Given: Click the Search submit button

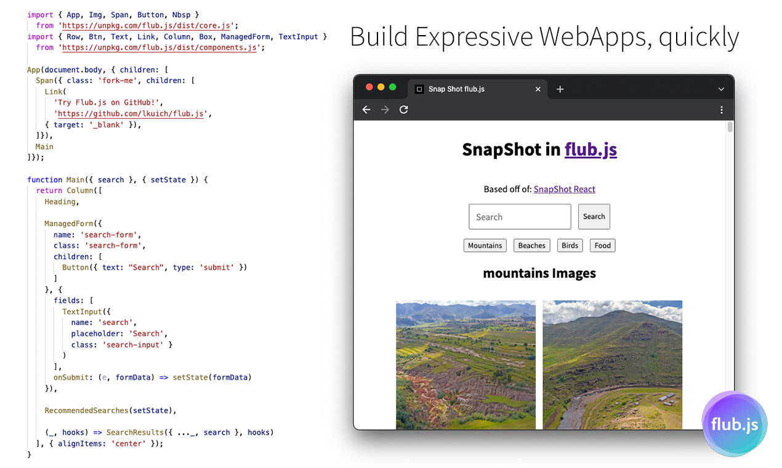Looking at the screenshot, I should pos(594,216).
